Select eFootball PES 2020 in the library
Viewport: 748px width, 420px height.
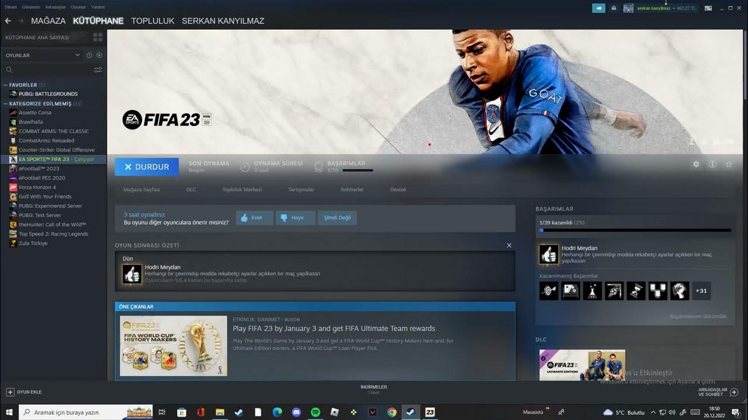41,178
